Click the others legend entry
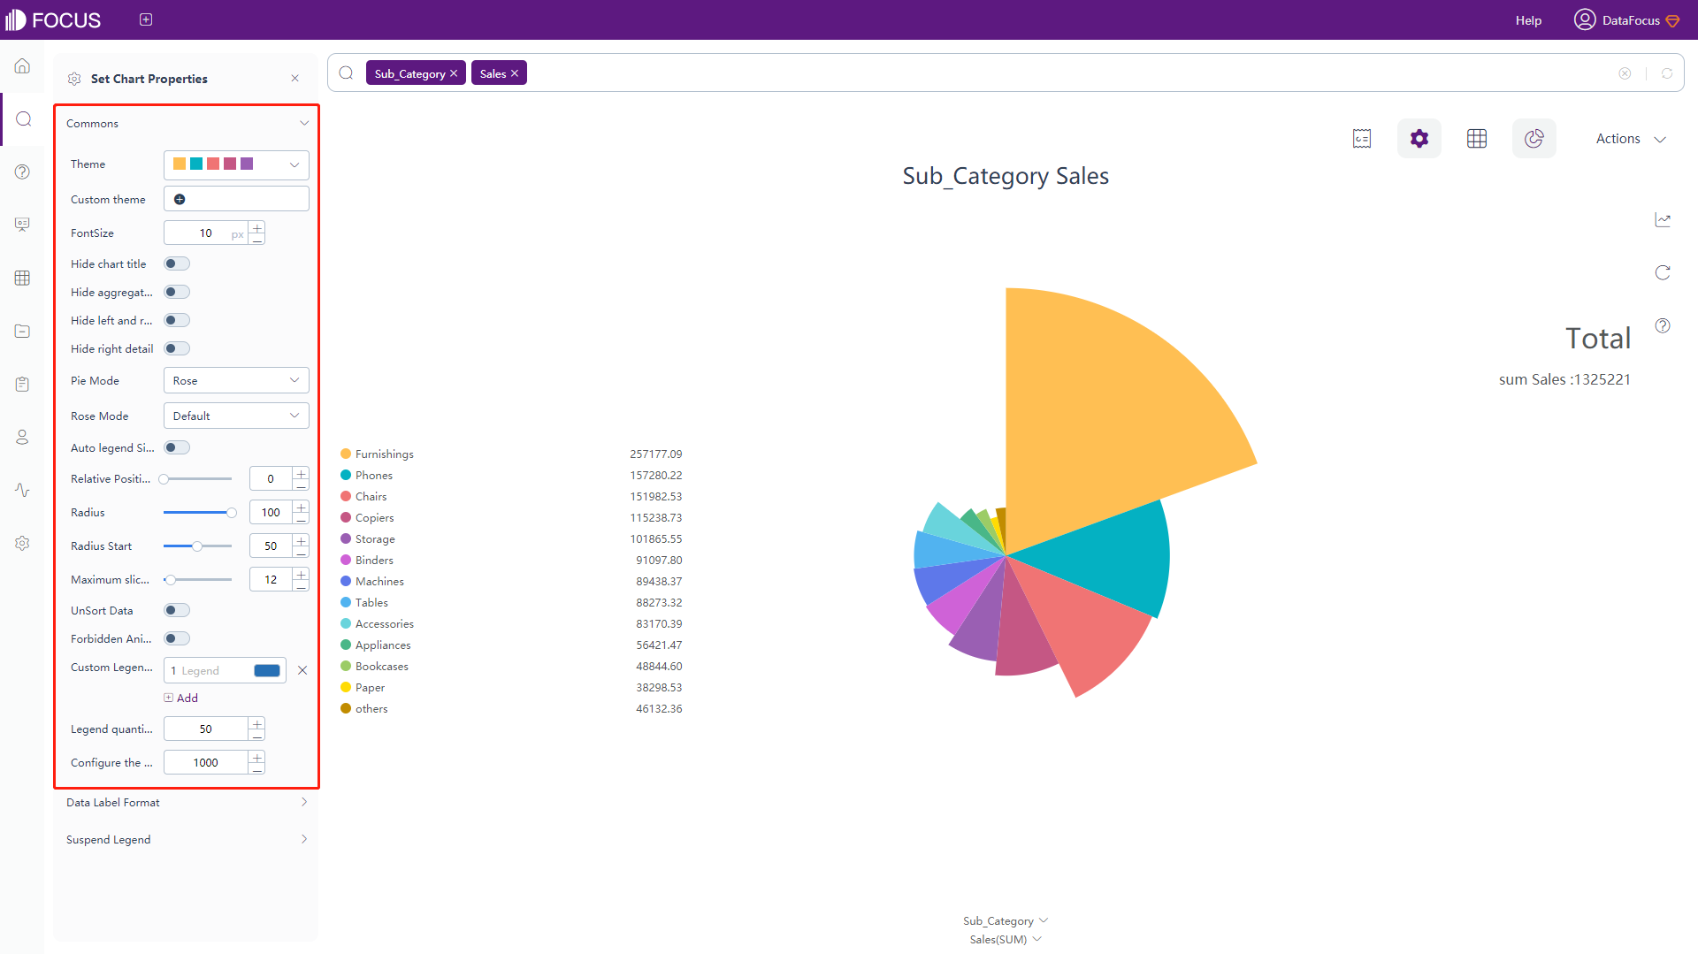 (x=364, y=708)
